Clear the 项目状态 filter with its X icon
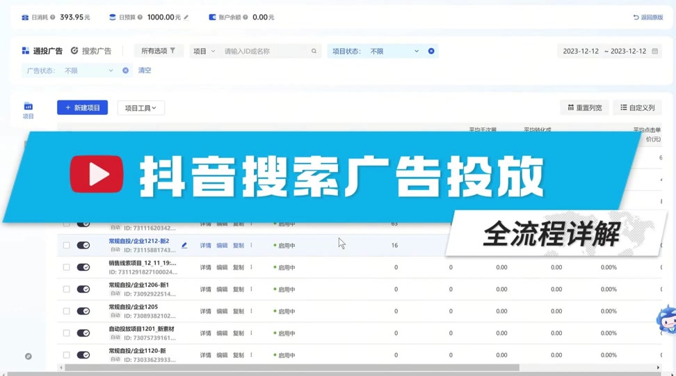The width and height of the screenshot is (676, 376). [x=431, y=51]
